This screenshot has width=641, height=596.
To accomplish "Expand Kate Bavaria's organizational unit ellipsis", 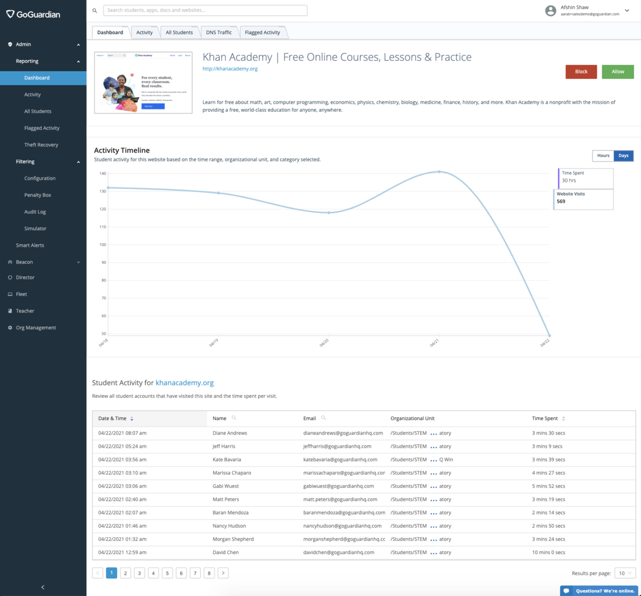I will 433,460.
